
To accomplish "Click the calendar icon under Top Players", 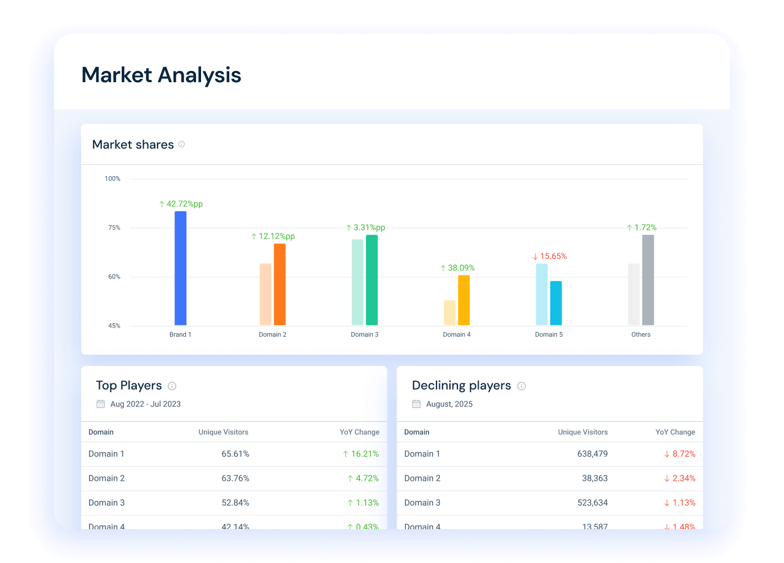I will click(101, 404).
